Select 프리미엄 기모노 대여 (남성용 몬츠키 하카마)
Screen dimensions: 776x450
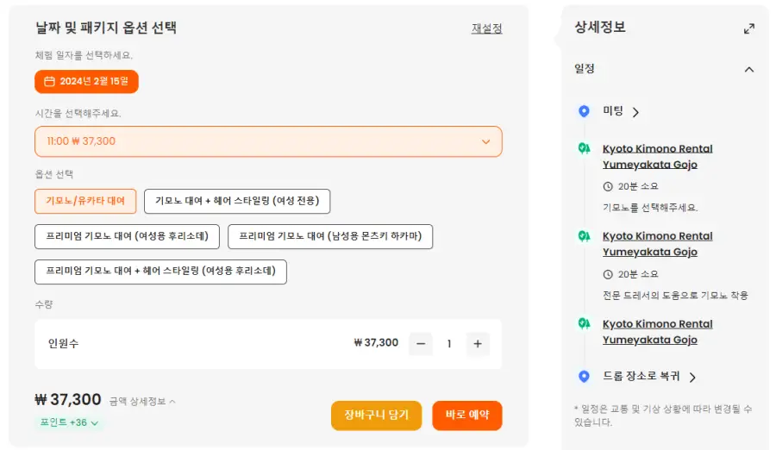click(x=330, y=236)
